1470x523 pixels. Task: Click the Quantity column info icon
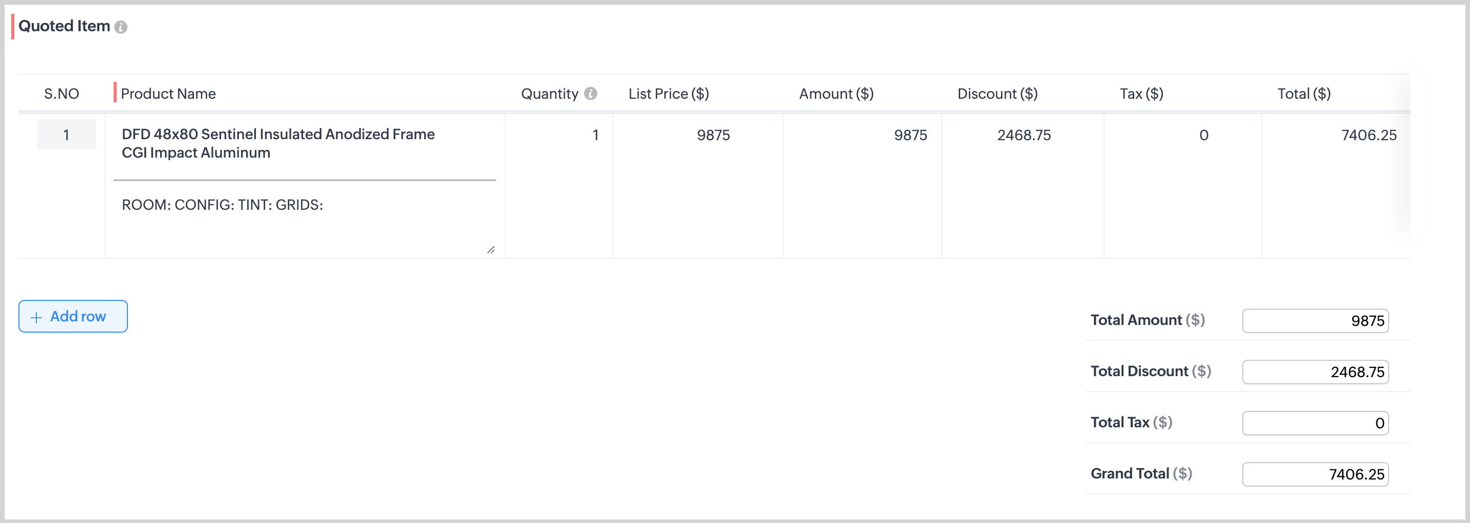tap(591, 94)
